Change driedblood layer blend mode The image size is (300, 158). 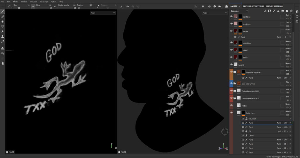coord(288,41)
